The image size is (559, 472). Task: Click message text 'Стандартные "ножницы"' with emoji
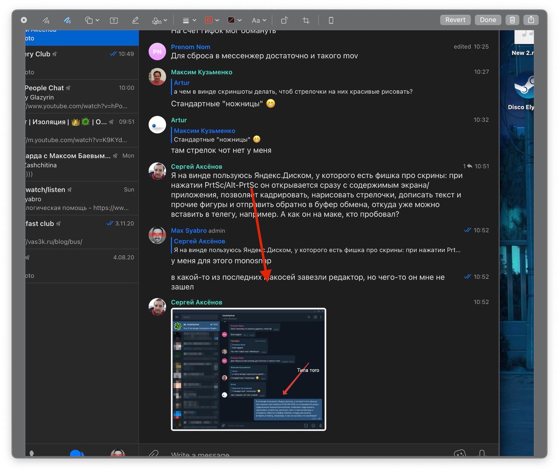[x=223, y=104]
